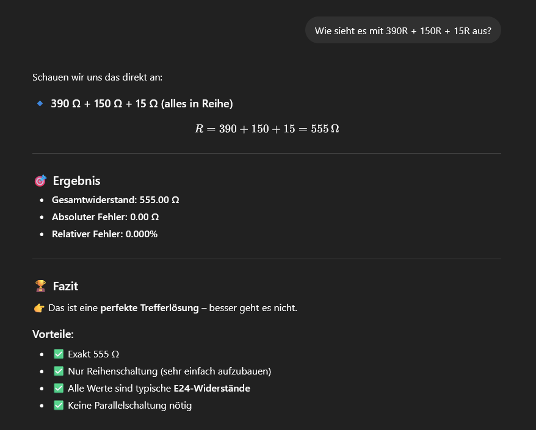Click the blue diamond icon before 390 Ω
This screenshot has height=430, width=536.
coord(40,104)
